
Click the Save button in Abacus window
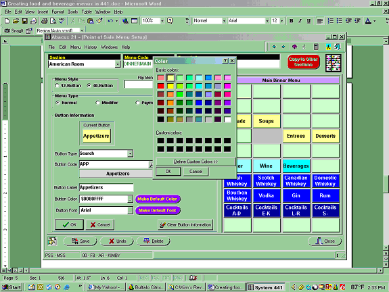tap(80, 241)
